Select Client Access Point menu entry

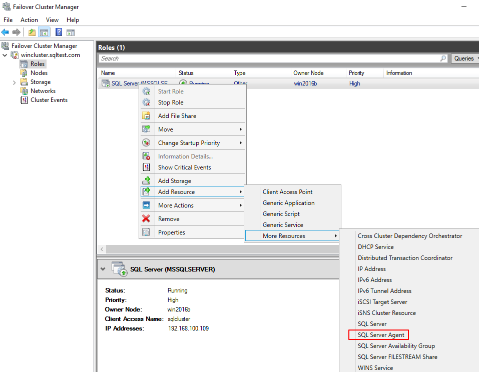(x=287, y=191)
